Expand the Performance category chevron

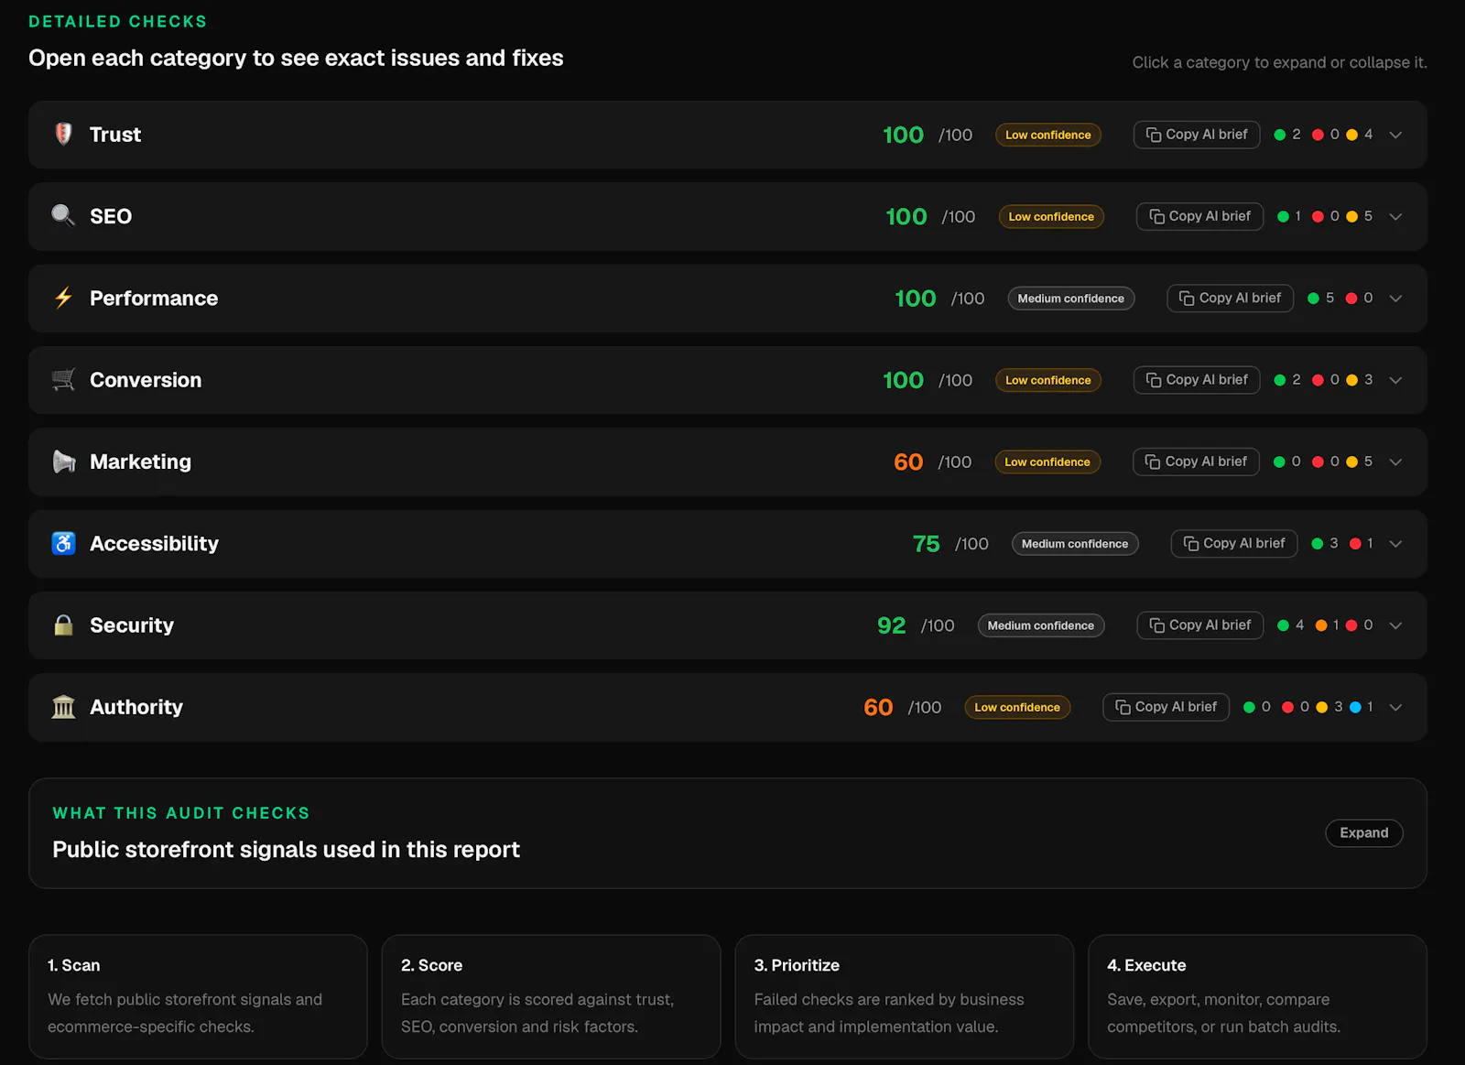1395,298
